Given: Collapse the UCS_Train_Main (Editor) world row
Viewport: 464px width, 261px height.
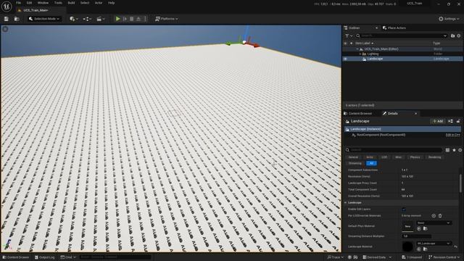Looking at the screenshot, I should [357, 49].
